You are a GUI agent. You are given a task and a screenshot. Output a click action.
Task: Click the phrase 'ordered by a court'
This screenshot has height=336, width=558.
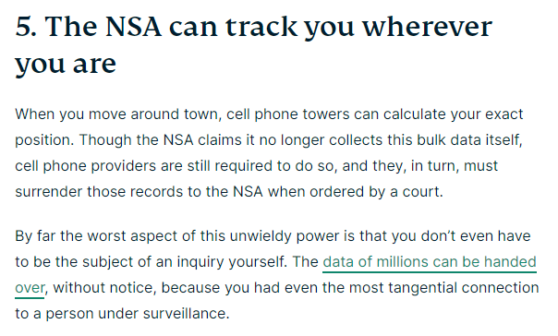[375, 192]
